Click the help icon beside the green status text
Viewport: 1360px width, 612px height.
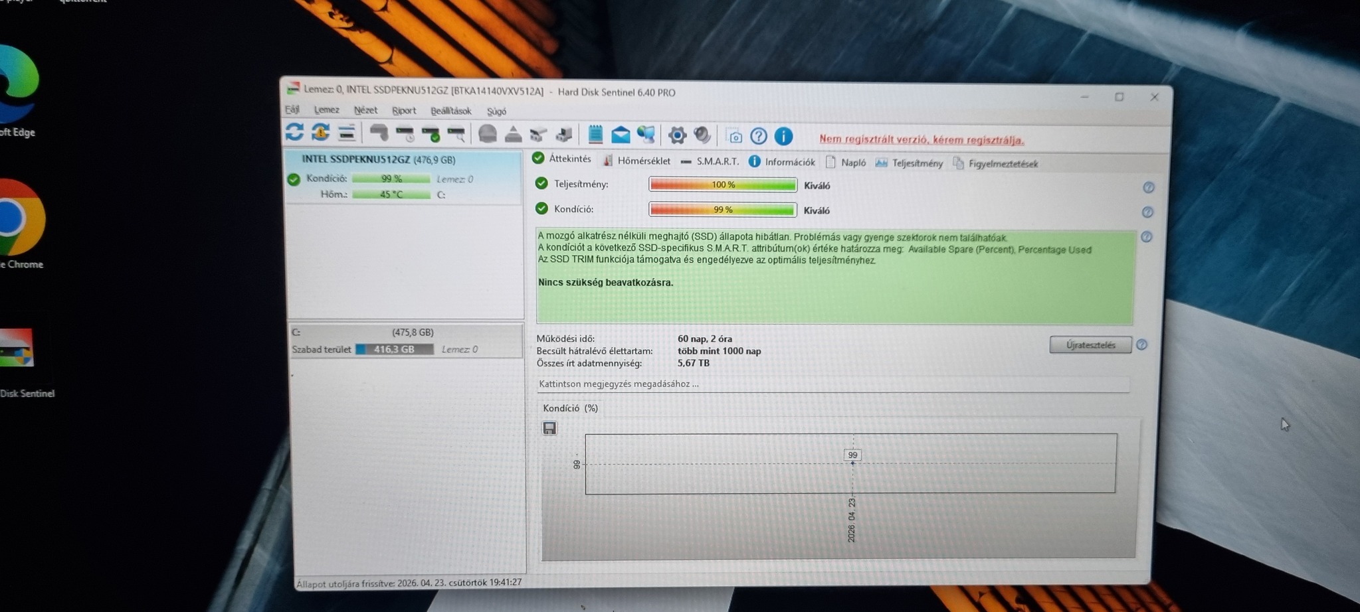[x=1147, y=237]
